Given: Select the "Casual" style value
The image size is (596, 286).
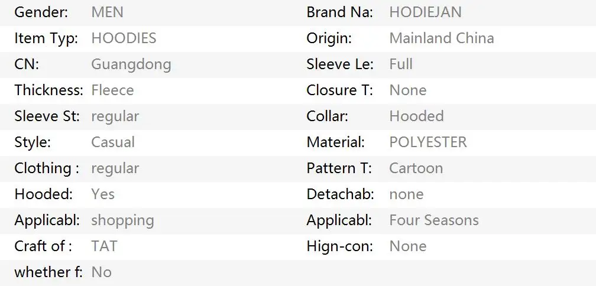Looking at the screenshot, I should click(112, 142).
